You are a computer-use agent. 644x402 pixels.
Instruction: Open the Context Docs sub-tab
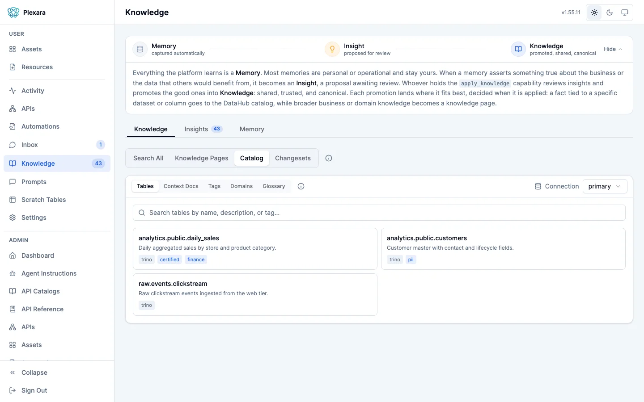(x=181, y=186)
